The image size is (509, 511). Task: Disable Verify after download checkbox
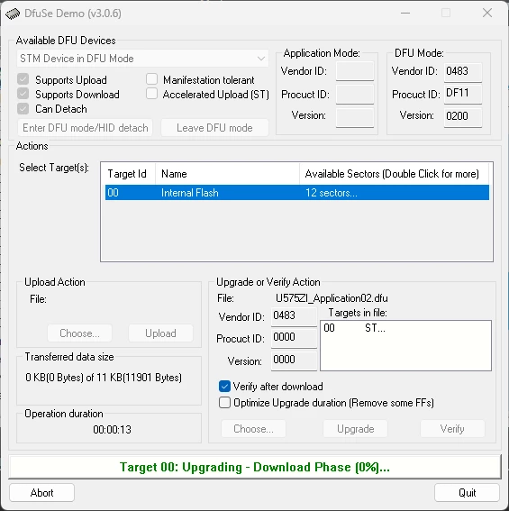[x=224, y=387]
